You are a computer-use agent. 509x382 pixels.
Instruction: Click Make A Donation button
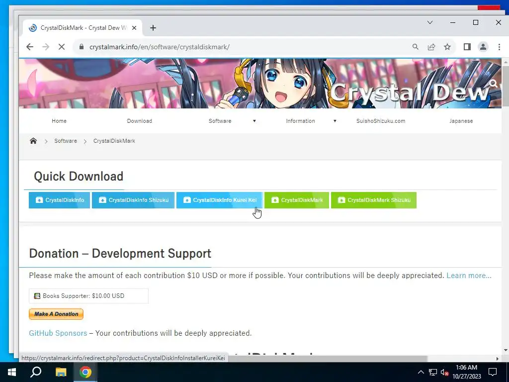[x=56, y=314]
